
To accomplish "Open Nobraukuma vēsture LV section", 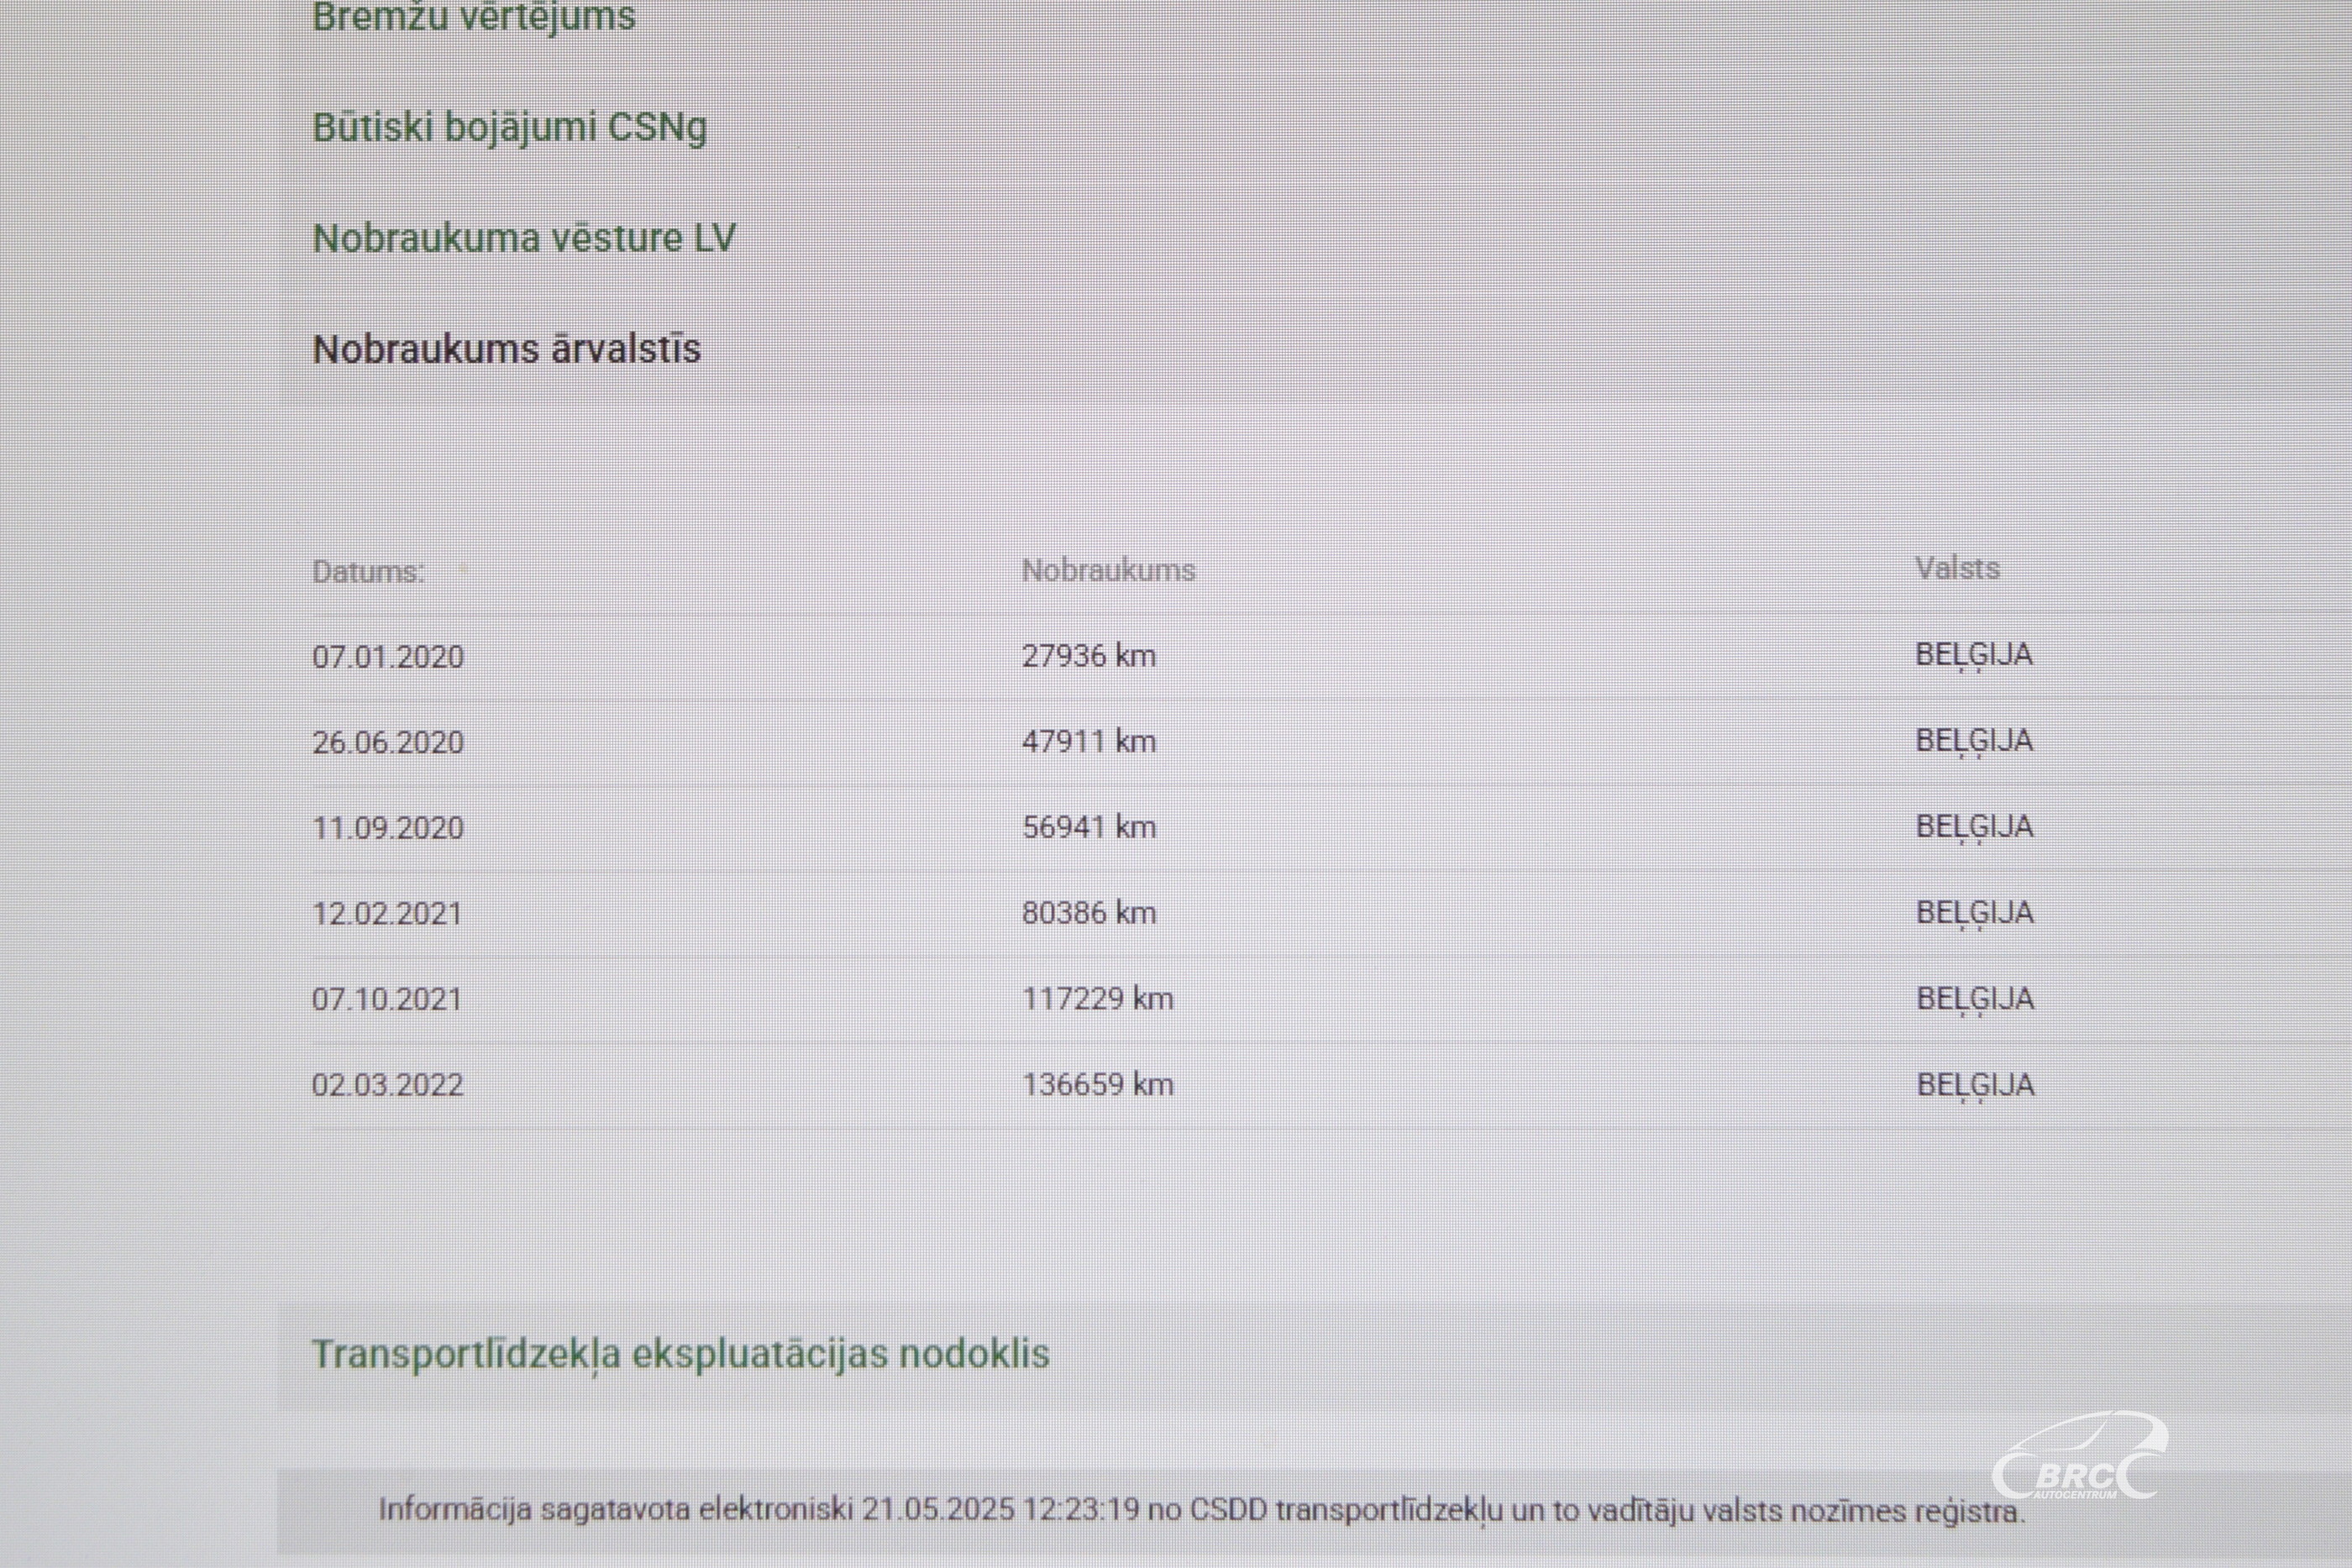I will pos(524,238).
